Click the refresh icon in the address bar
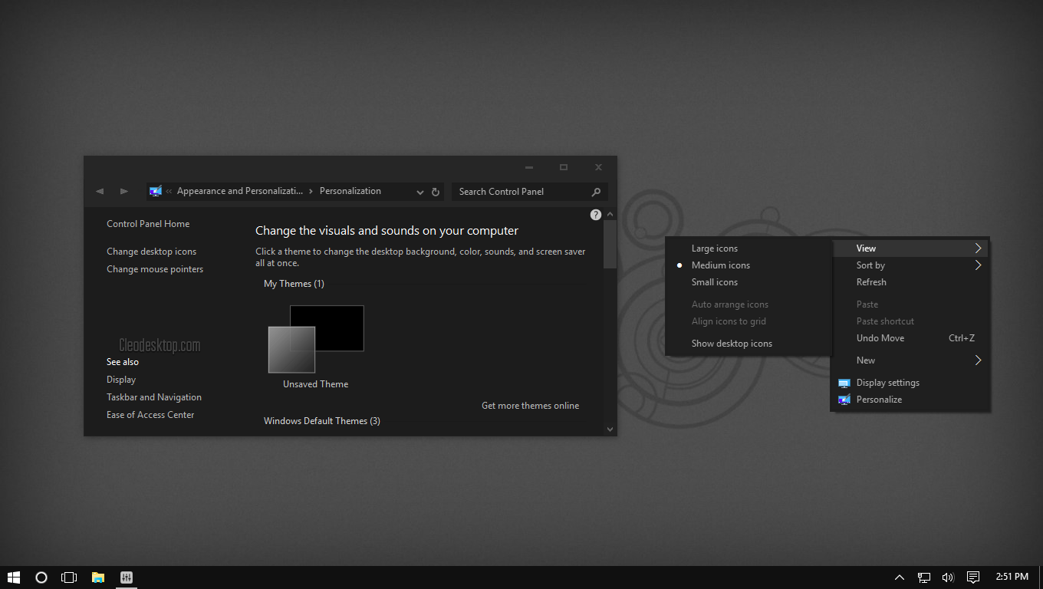 (436, 192)
